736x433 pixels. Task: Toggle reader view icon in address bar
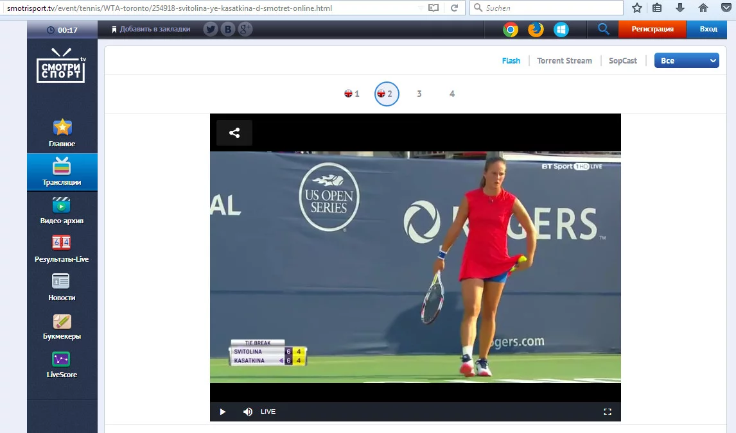tap(434, 8)
